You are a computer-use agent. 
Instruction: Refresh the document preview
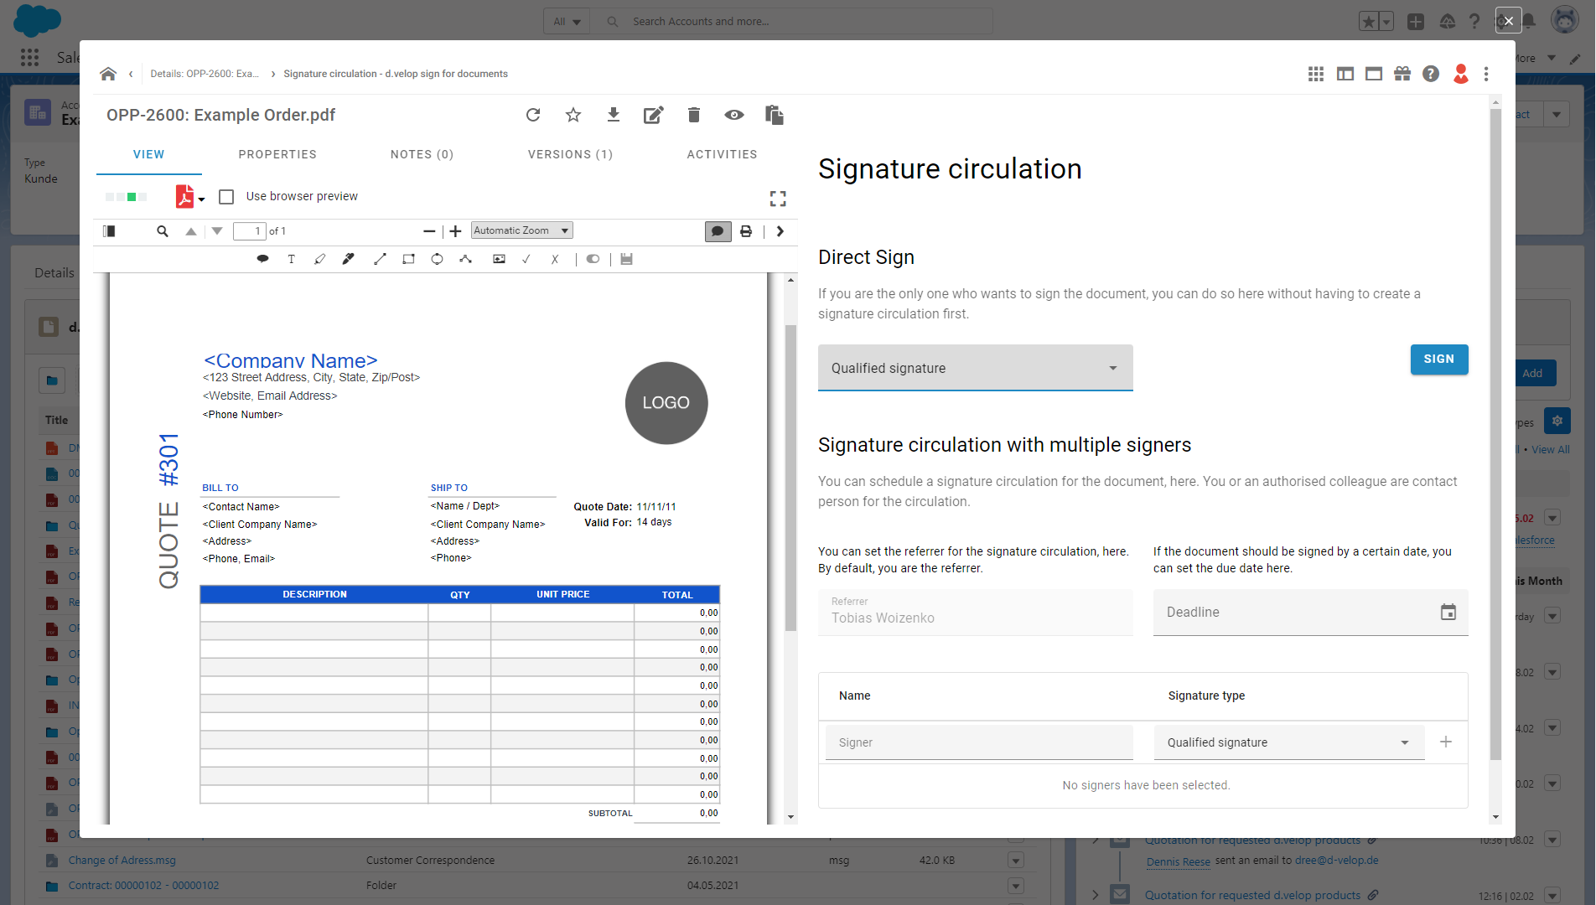533,115
